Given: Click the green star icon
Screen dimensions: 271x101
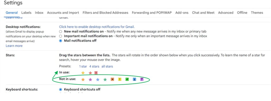Looking at the screenshot, I should (105, 80).
